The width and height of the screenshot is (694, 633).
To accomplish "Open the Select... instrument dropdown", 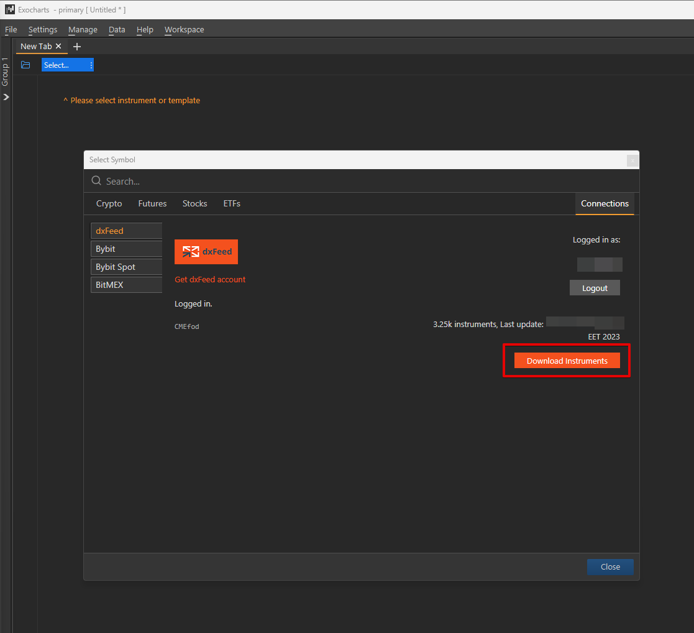I will tap(68, 65).
